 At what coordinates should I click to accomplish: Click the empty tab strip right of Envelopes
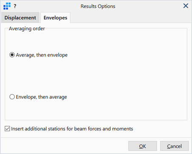(x=130, y=17)
